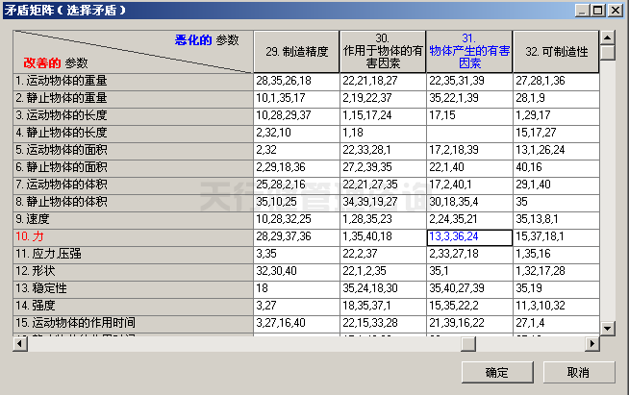The image size is (629, 395).
Task: Click the 取消 cancel button
Action: [x=578, y=372]
